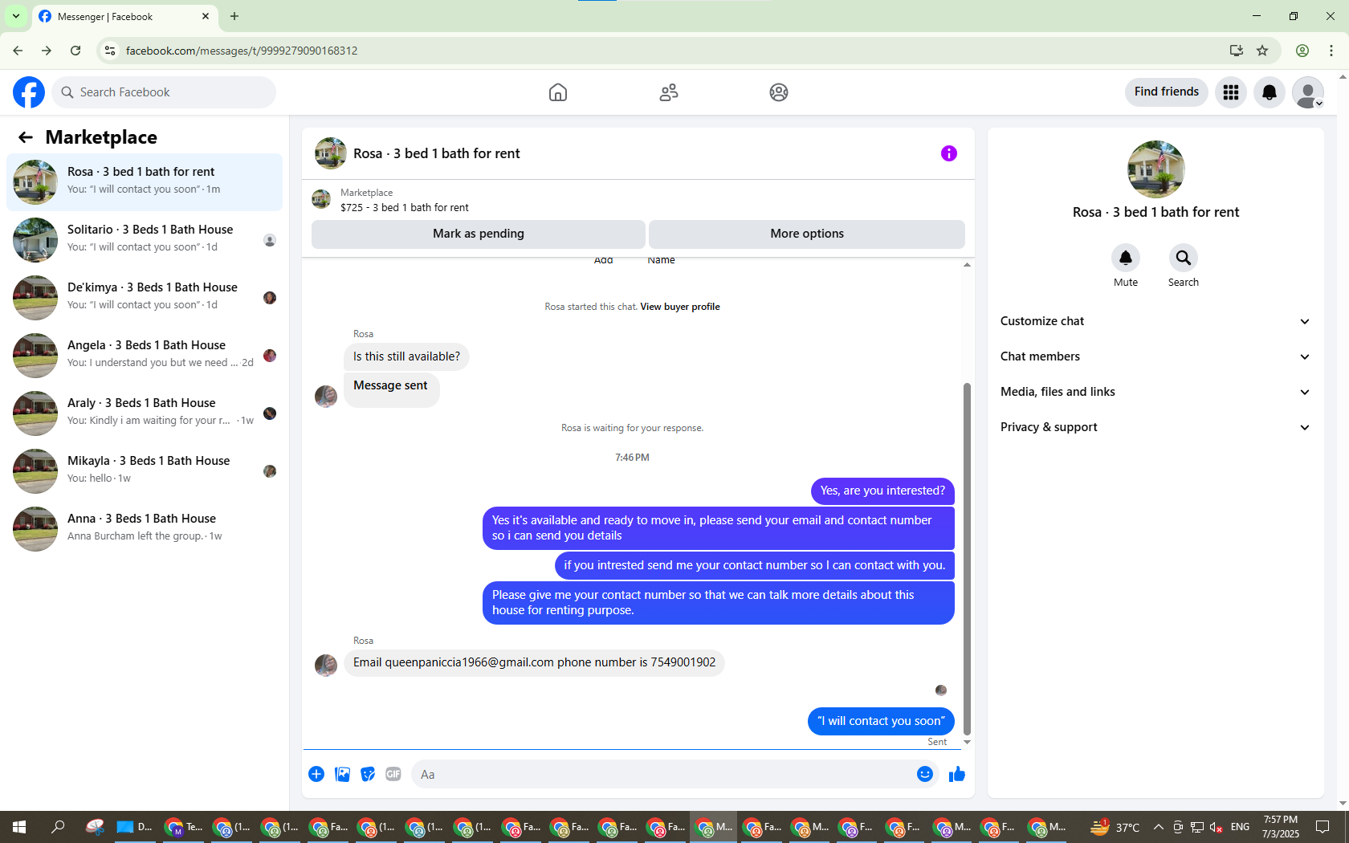The height and width of the screenshot is (843, 1349).
Task: Open Mikayla 3 Beds 1 Bath House chat
Action: click(x=145, y=471)
